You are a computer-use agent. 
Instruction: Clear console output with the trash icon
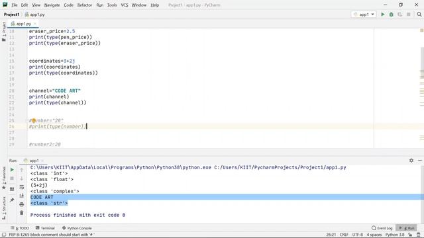22,213
